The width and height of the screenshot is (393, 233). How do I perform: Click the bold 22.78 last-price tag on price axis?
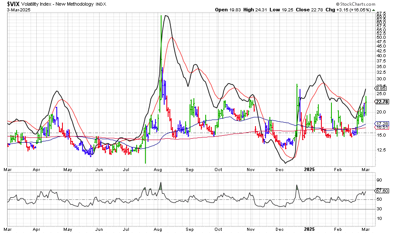tap(382, 102)
